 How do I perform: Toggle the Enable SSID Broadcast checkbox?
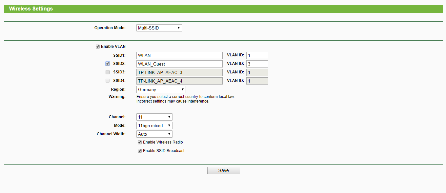(140, 151)
